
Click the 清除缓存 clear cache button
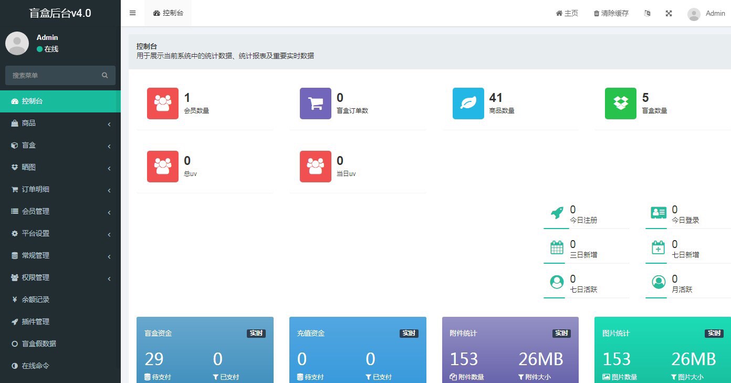point(611,14)
